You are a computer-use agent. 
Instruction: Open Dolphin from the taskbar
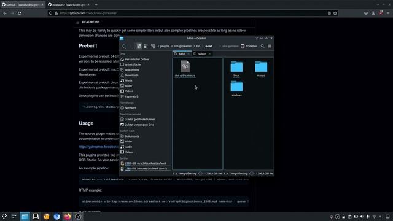pyautogui.click(x=25, y=217)
